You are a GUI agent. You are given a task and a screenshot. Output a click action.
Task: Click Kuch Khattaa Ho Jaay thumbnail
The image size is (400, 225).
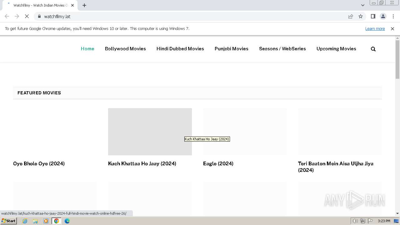point(150,132)
